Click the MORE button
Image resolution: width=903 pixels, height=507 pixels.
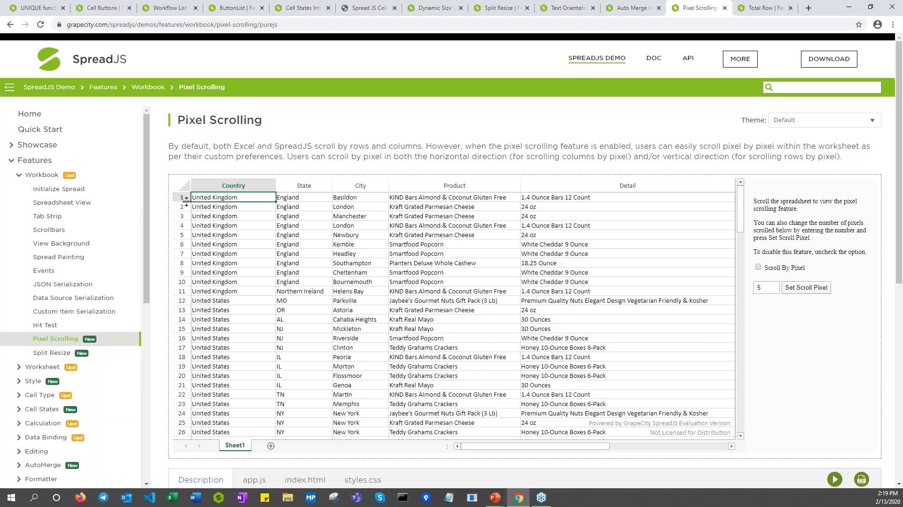pos(740,59)
